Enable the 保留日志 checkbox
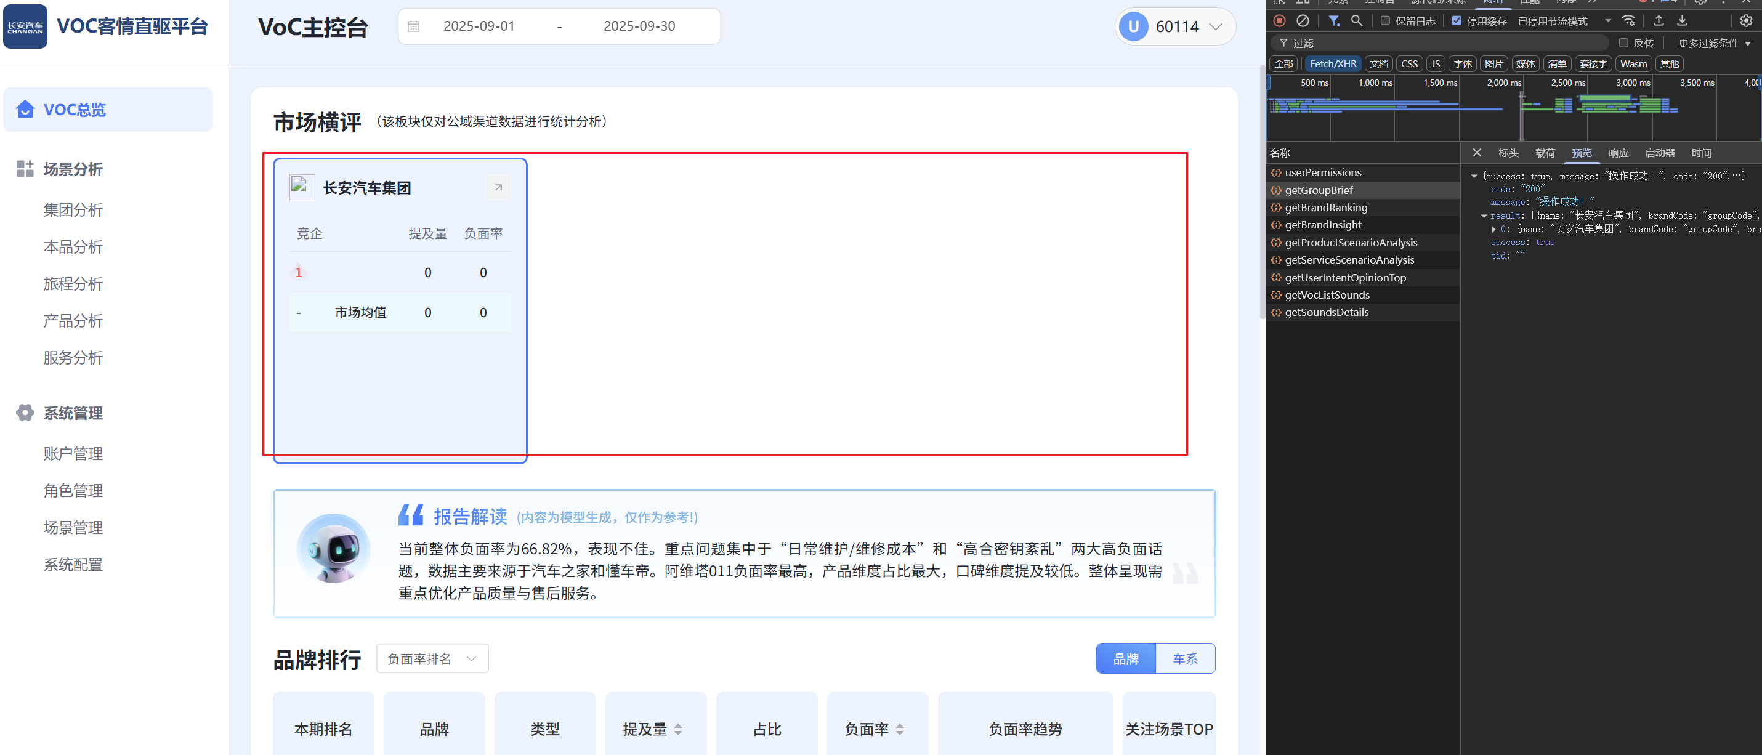 point(1385,20)
